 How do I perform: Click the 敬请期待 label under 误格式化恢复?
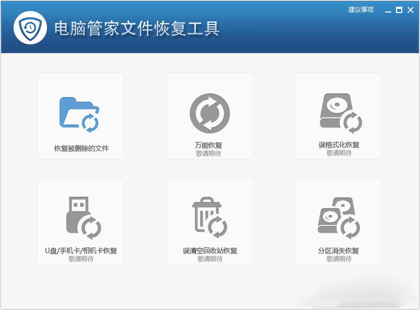(x=339, y=153)
